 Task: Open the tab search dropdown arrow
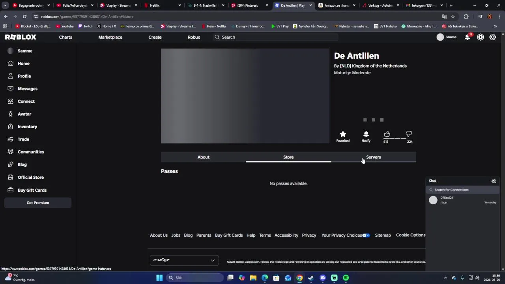(5, 6)
